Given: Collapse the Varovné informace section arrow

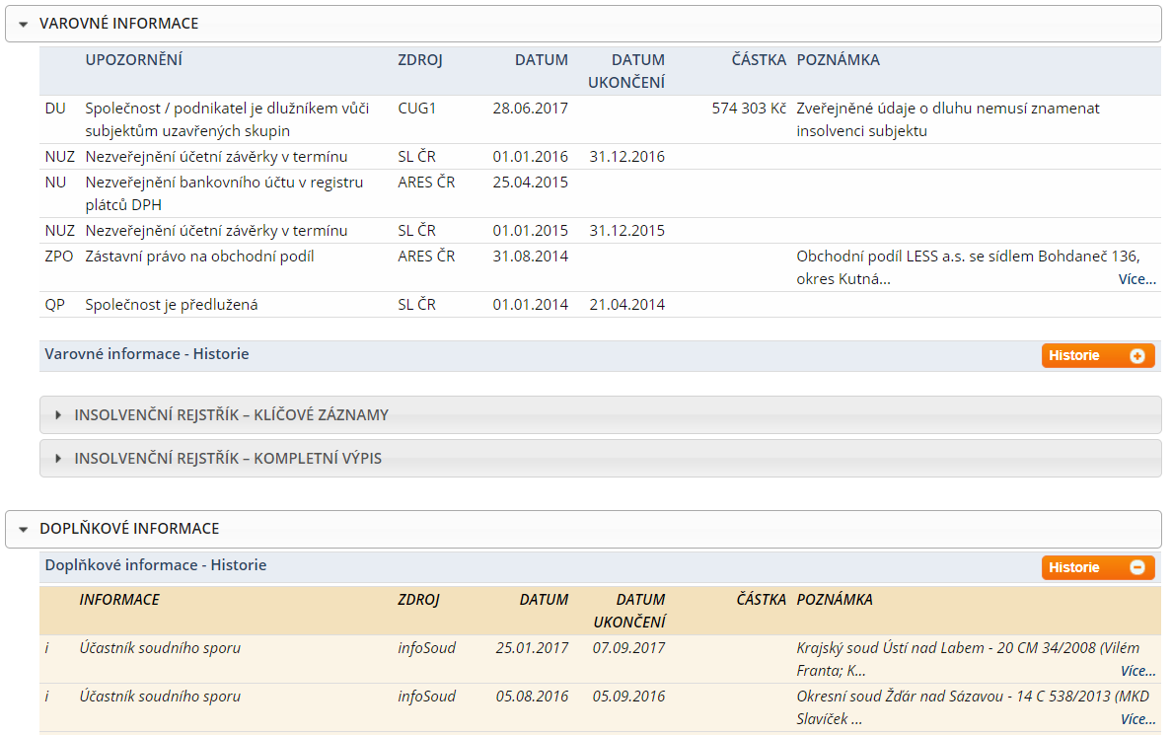Looking at the screenshot, I should point(23,25).
